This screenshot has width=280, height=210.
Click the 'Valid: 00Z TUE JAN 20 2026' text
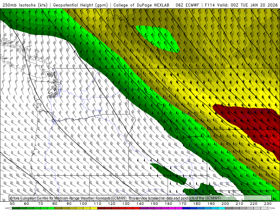(247, 5)
